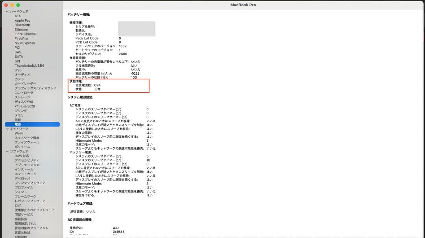425x238 pixels.
Task: Collapse the ネットワーク sidebar group
Action: (x=7, y=129)
